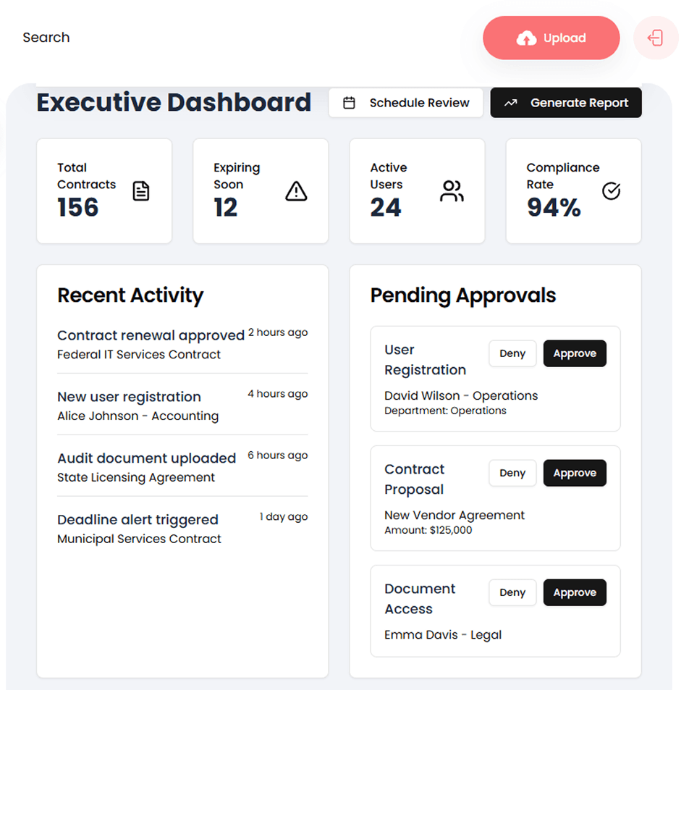The width and height of the screenshot is (689, 819).
Task: Click the trending chart icon on Generate Report
Action: point(512,102)
